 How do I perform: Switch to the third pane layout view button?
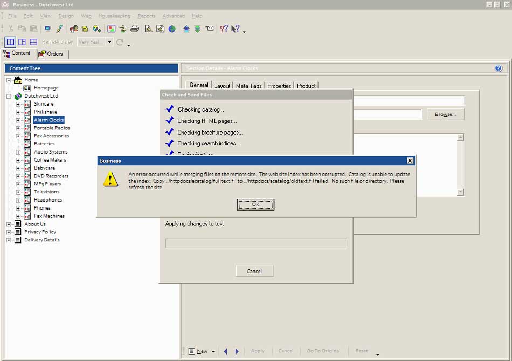coord(33,42)
